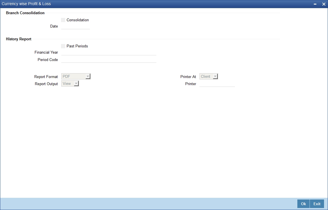The height and width of the screenshot is (210, 328).
Task: Minimize the Currency wise Profit & Loss window
Action: pyautogui.click(x=315, y=4)
